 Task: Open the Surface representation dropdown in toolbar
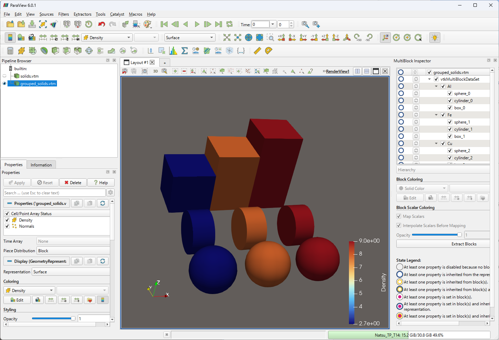coord(190,37)
